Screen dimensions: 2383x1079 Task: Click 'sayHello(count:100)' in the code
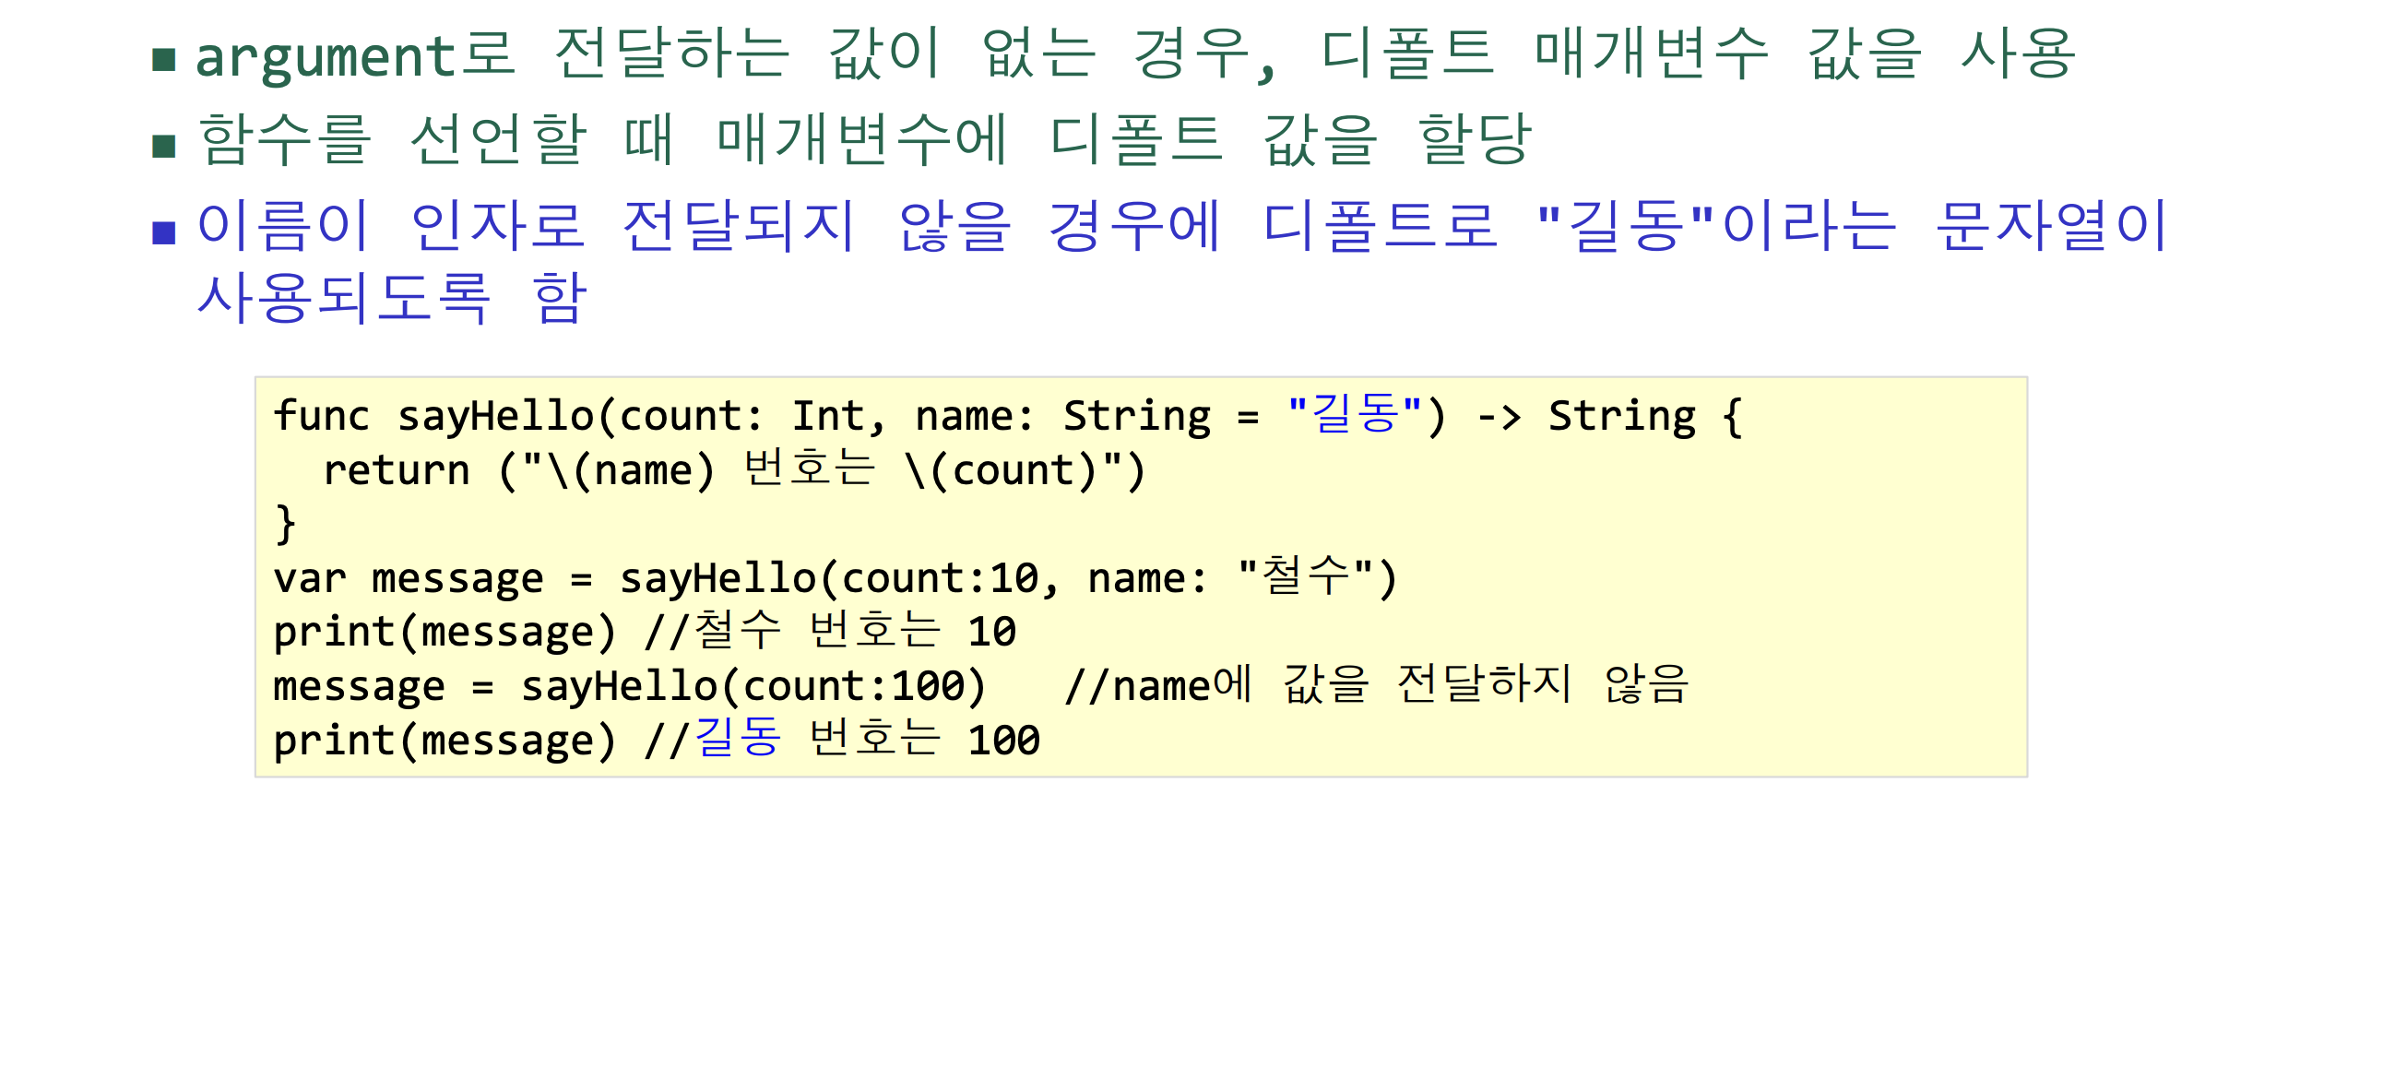pos(753,687)
